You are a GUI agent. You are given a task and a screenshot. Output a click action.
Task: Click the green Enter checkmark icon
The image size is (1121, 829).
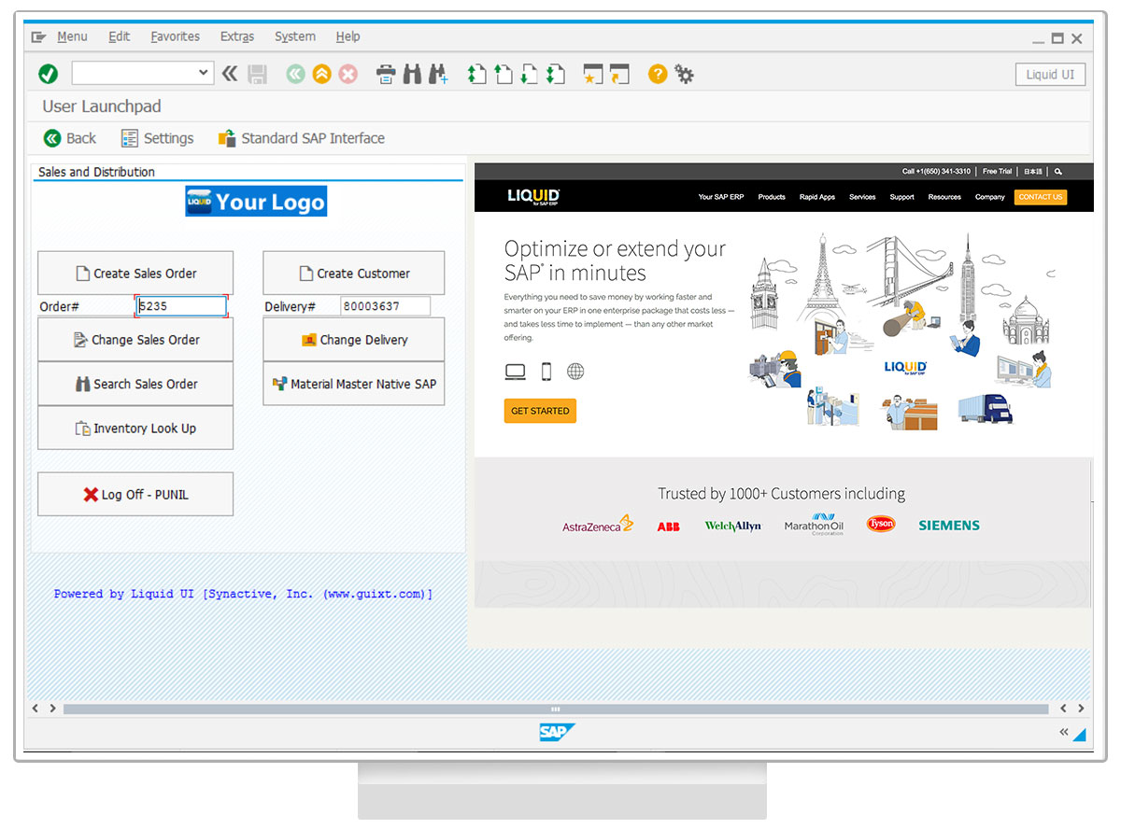(x=48, y=74)
